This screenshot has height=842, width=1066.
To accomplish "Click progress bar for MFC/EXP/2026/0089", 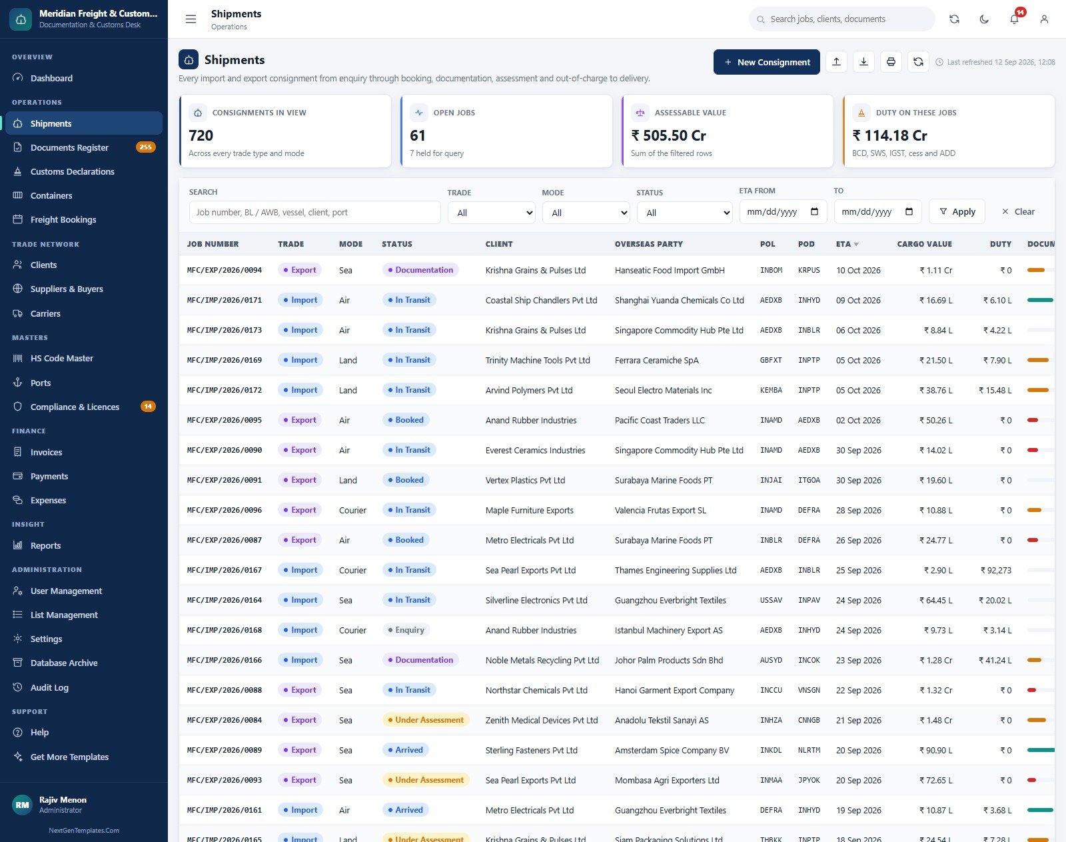I will click(x=1040, y=750).
